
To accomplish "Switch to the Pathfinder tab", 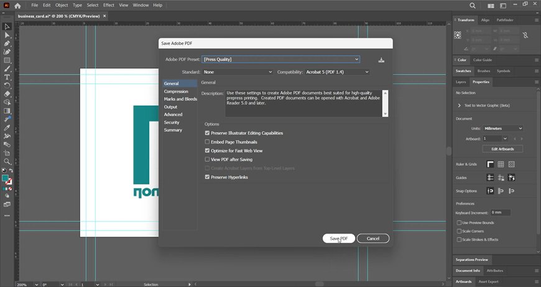I will [x=505, y=20].
